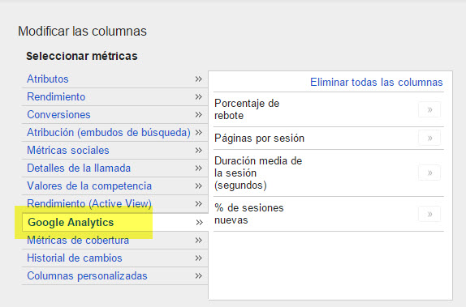Expand Rendimiento (Active View) double-arrow

pos(199,204)
